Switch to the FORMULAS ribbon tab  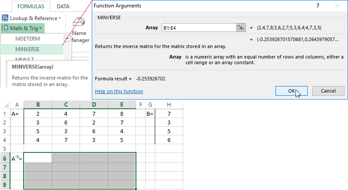tap(30, 7)
